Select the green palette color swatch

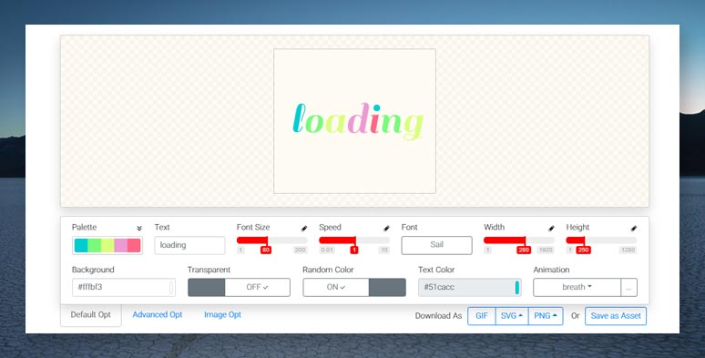tap(94, 246)
